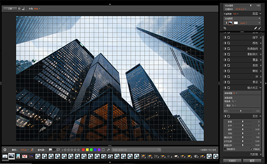Filter by green color label

(91, 150)
